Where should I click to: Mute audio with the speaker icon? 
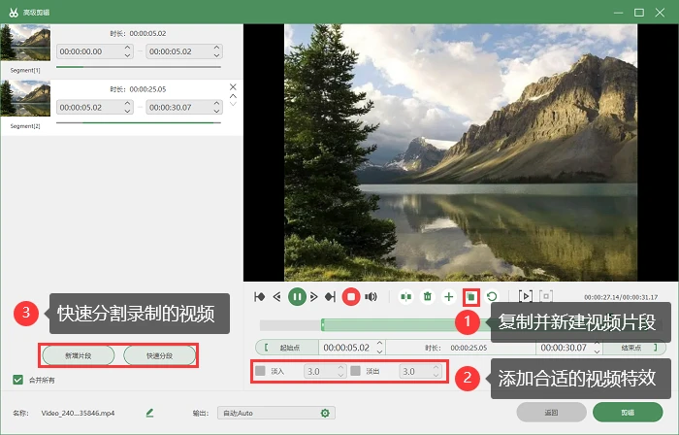372,297
